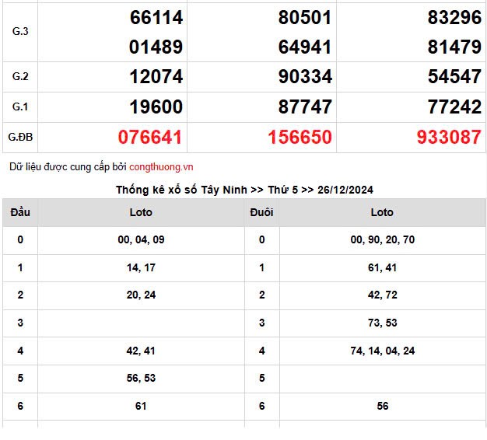Image resolution: width=487 pixels, height=440 pixels.
Task: Click the Đầu column header
Action: coord(20,212)
